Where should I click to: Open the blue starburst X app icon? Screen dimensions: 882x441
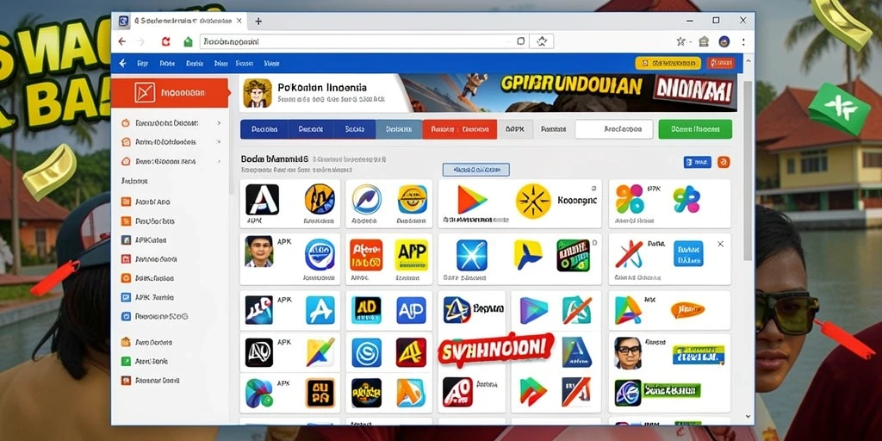pyautogui.click(x=471, y=255)
